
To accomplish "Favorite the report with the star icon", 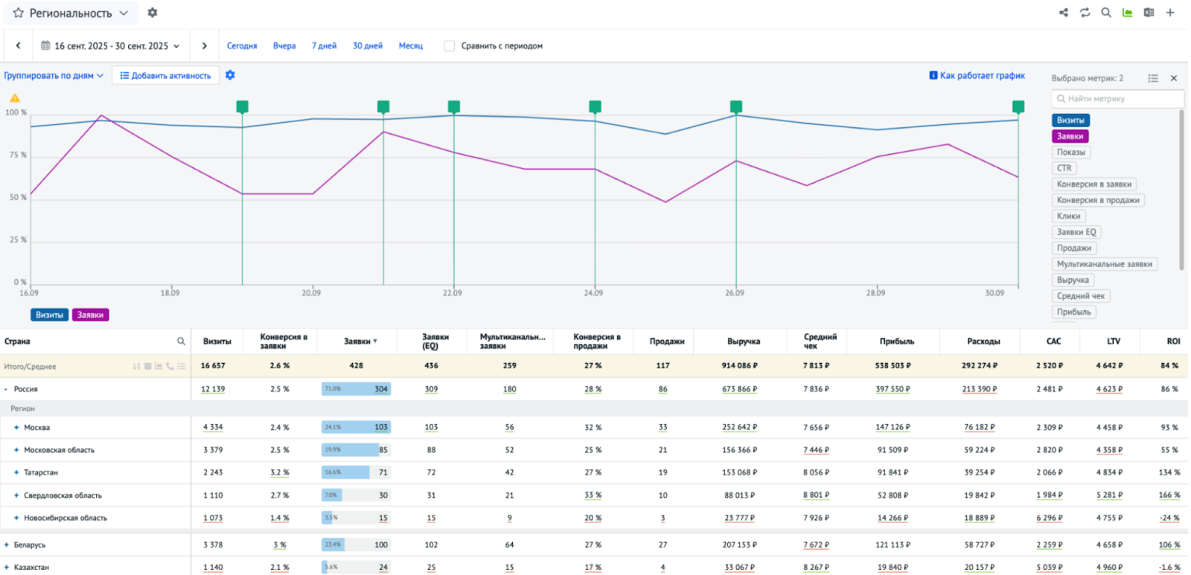I will point(18,13).
